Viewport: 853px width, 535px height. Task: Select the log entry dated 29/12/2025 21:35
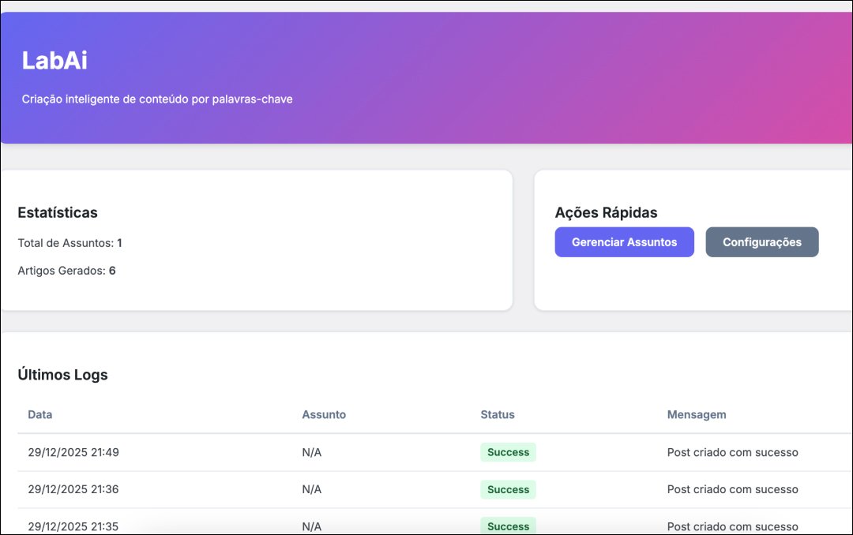pyautogui.click(x=73, y=526)
